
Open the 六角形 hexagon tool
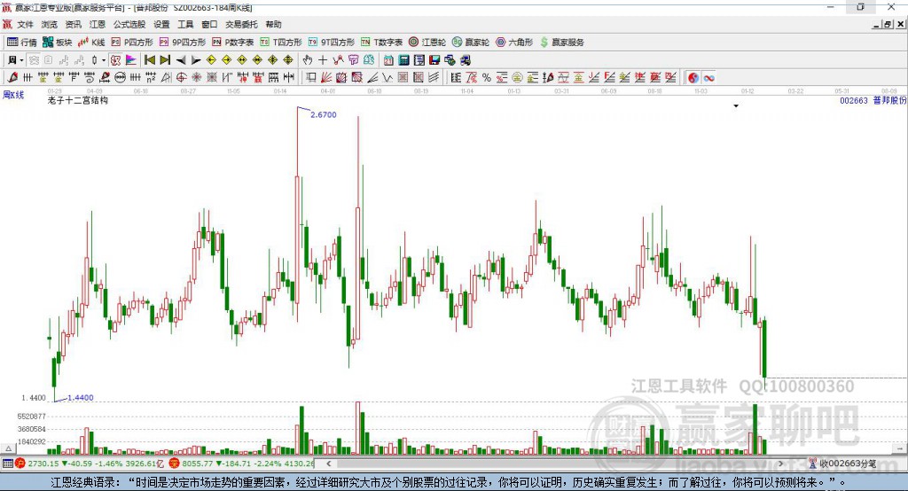point(514,43)
